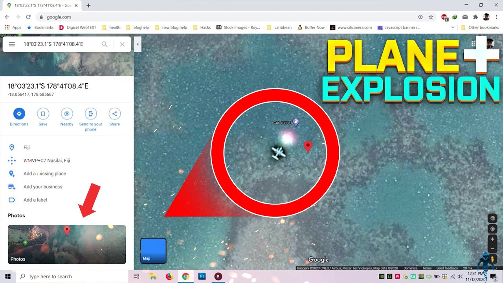
Task: Open the bloghelp bookmarks folder
Action: [x=138, y=28]
